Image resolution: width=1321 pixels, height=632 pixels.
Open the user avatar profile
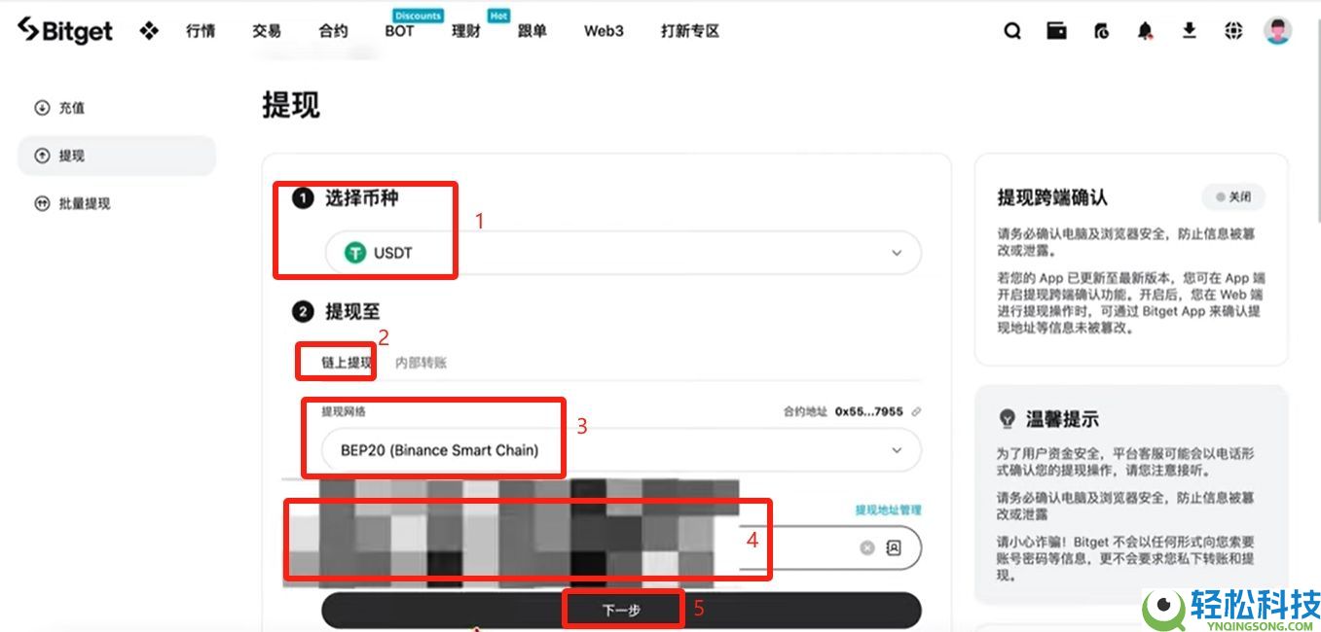pos(1277,30)
